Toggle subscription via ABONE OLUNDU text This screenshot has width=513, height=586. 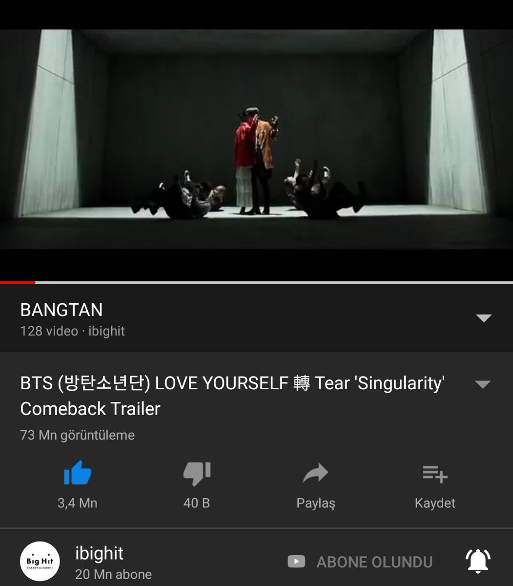(x=374, y=562)
